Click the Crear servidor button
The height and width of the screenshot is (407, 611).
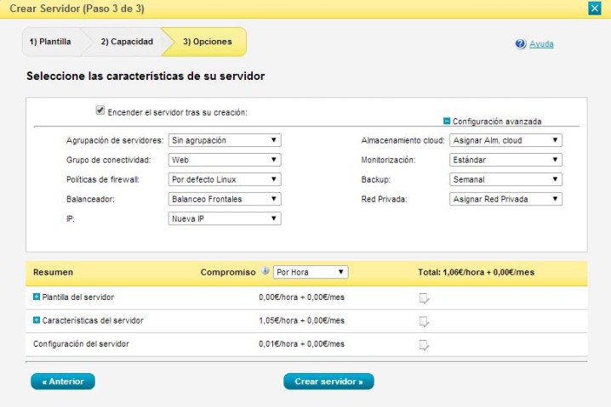pyautogui.click(x=328, y=382)
